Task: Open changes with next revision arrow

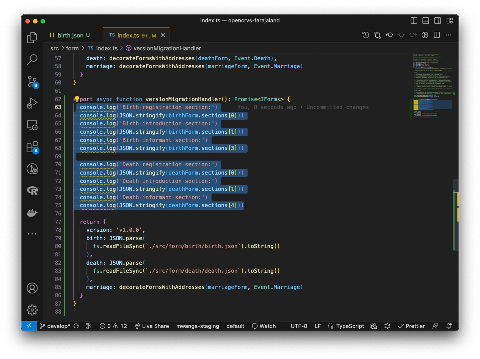Action: (x=413, y=35)
